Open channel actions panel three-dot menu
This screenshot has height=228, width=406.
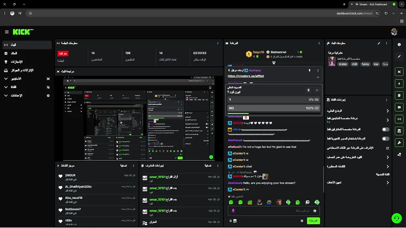[386, 99]
